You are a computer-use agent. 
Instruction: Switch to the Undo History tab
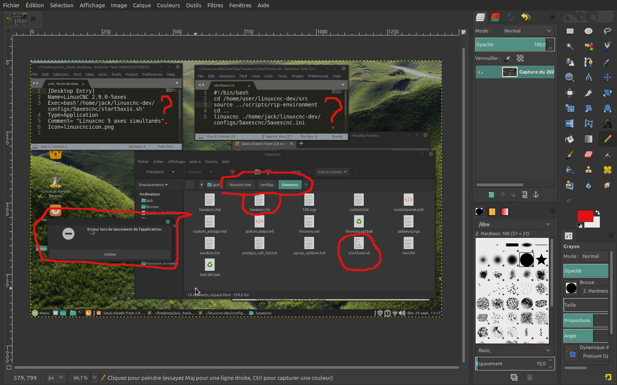(x=526, y=17)
